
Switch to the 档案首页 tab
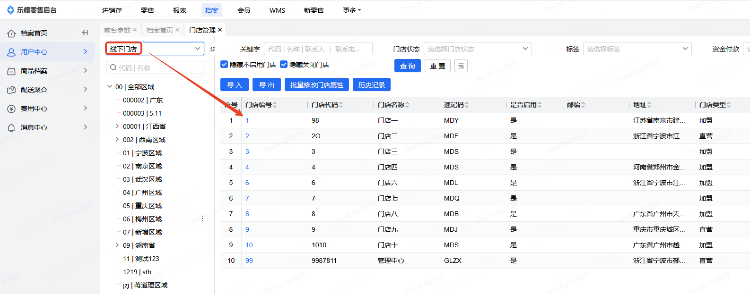tap(159, 30)
